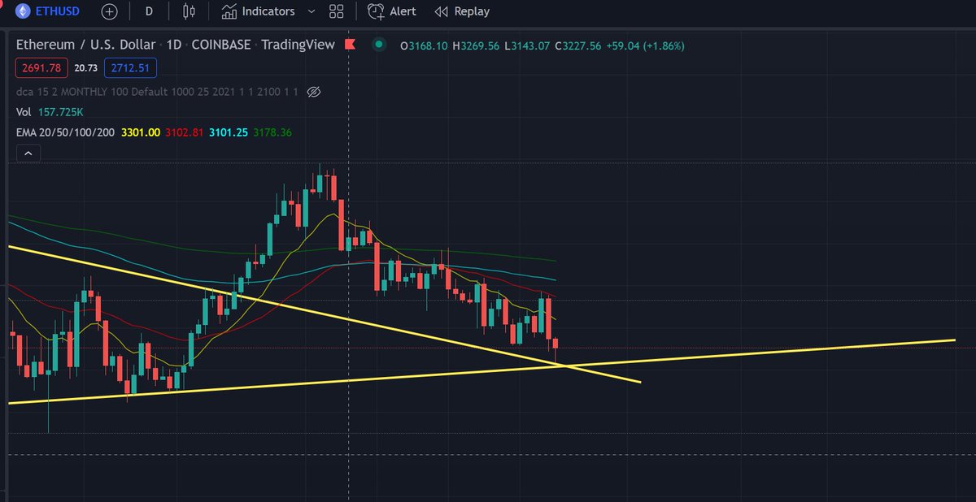976x502 pixels.
Task: Click the green EMA value 3178.36
Action: (273, 132)
